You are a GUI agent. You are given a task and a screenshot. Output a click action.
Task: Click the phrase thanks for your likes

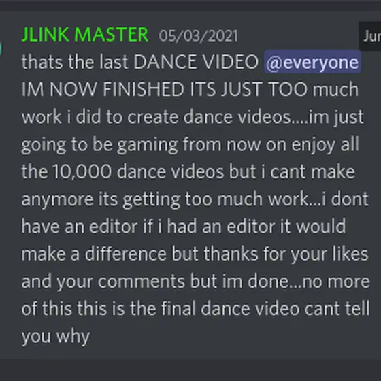tap(286, 254)
